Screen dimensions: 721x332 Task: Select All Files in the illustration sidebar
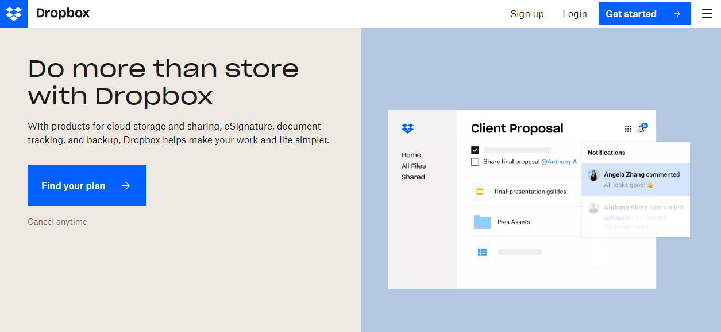(x=414, y=166)
